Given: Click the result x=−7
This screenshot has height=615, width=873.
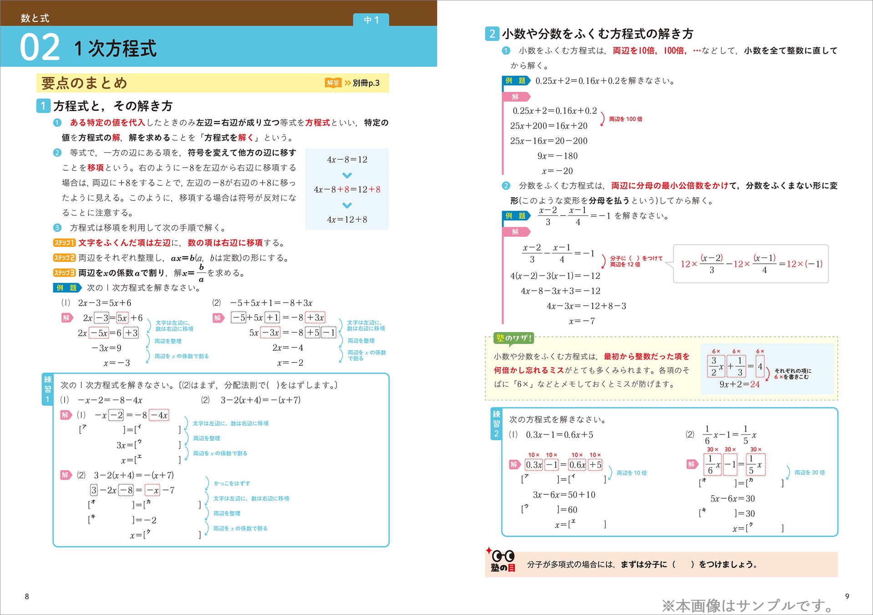Looking at the screenshot, I should pyautogui.click(x=582, y=321).
